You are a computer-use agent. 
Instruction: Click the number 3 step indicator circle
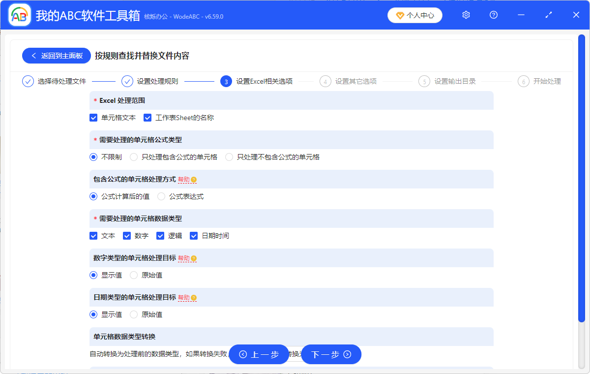pos(226,81)
